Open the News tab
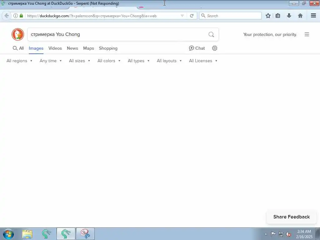This screenshot has width=320, height=240. pyautogui.click(x=72, y=48)
